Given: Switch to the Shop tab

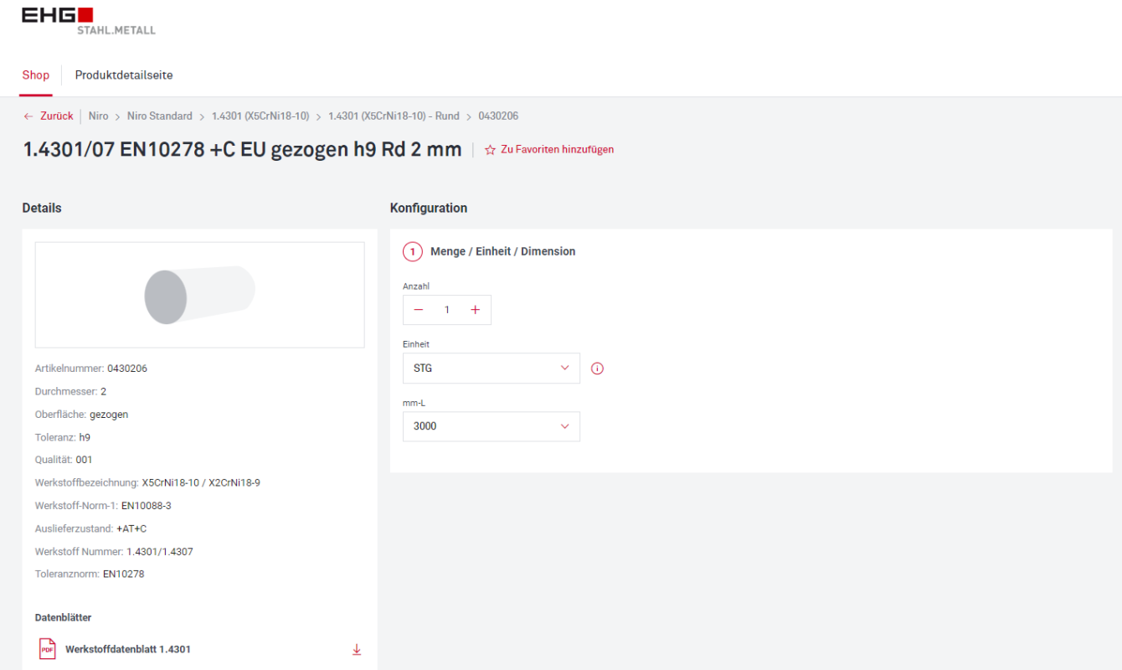Looking at the screenshot, I should [x=36, y=75].
